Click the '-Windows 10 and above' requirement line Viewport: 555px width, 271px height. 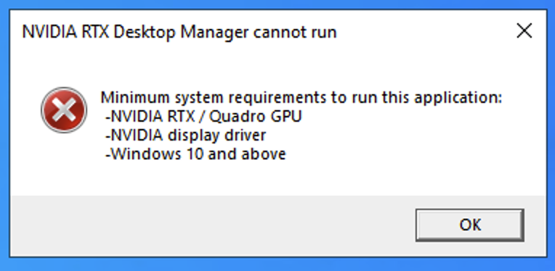(x=195, y=154)
